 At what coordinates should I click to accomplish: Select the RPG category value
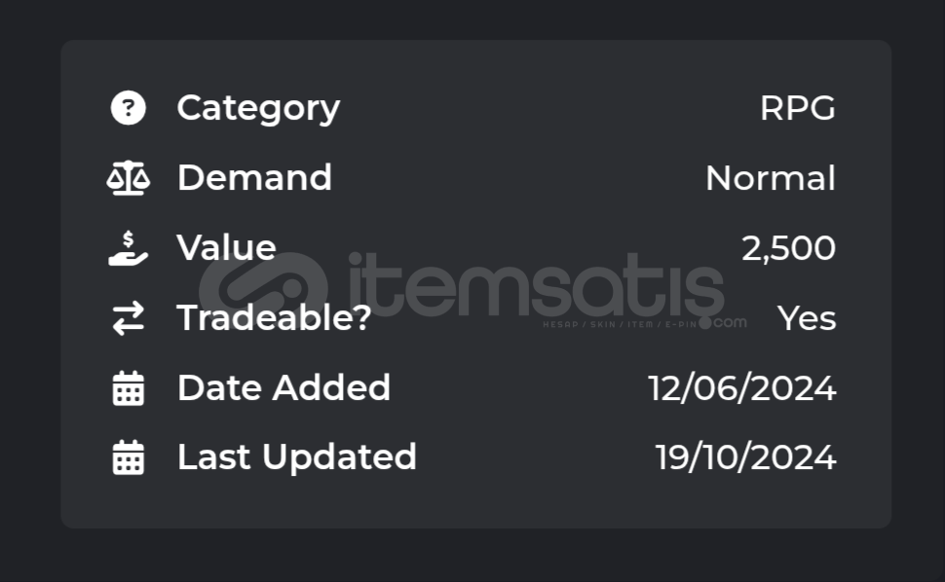coord(797,108)
